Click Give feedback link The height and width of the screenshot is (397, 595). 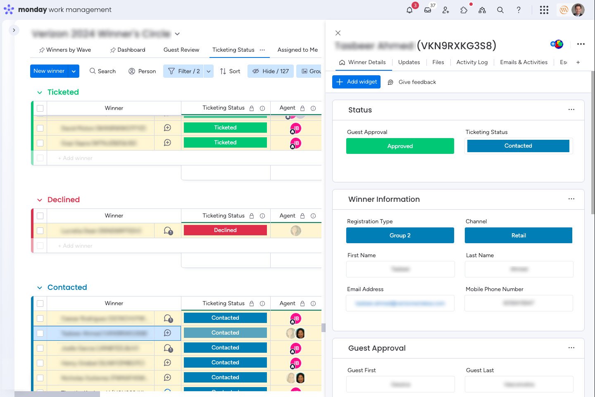[412, 82]
